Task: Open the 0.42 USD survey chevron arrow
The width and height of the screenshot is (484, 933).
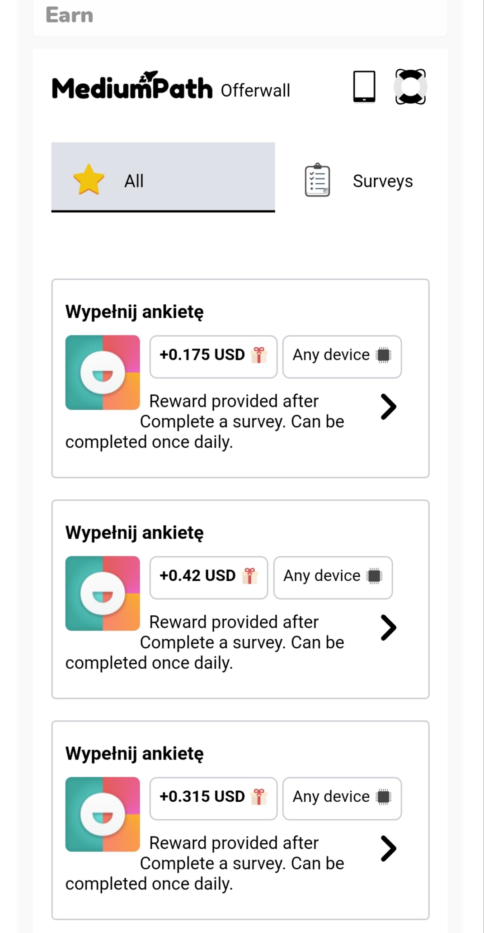Action: point(388,627)
